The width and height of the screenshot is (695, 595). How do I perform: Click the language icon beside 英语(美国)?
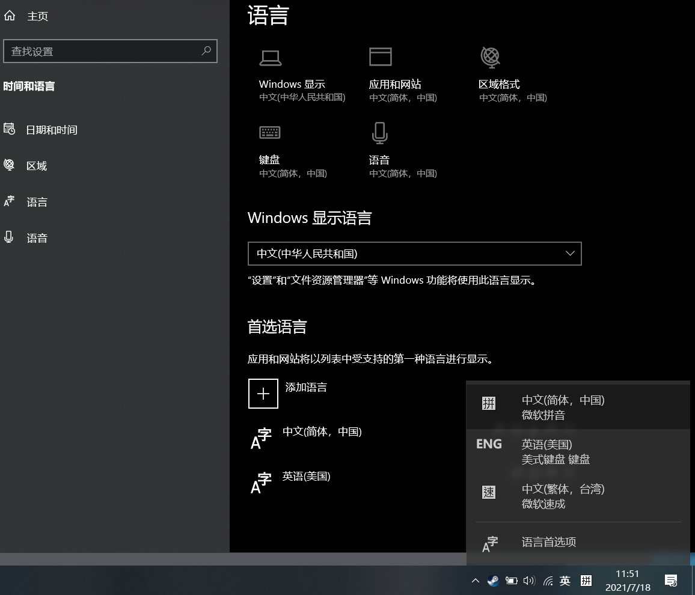(x=261, y=483)
